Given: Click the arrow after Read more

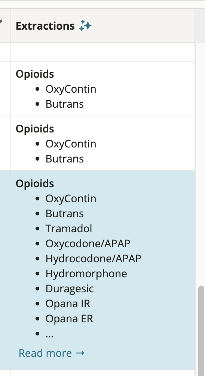Looking at the screenshot, I should (80, 353).
